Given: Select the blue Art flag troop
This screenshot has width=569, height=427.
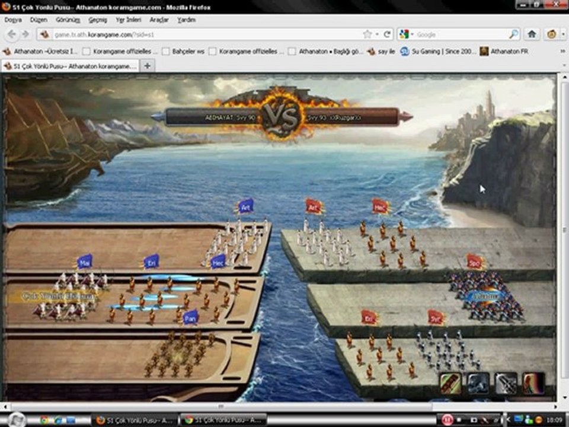Looking at the screenshot, I should (x=245, y=207).
